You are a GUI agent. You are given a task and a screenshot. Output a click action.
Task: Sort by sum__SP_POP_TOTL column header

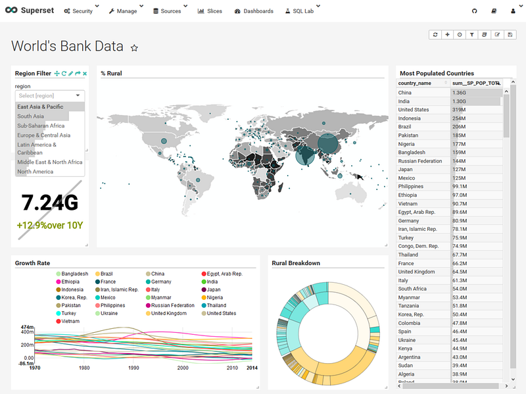pos(476,84)
